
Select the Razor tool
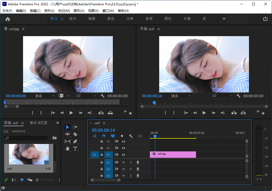tap(75, 134)
